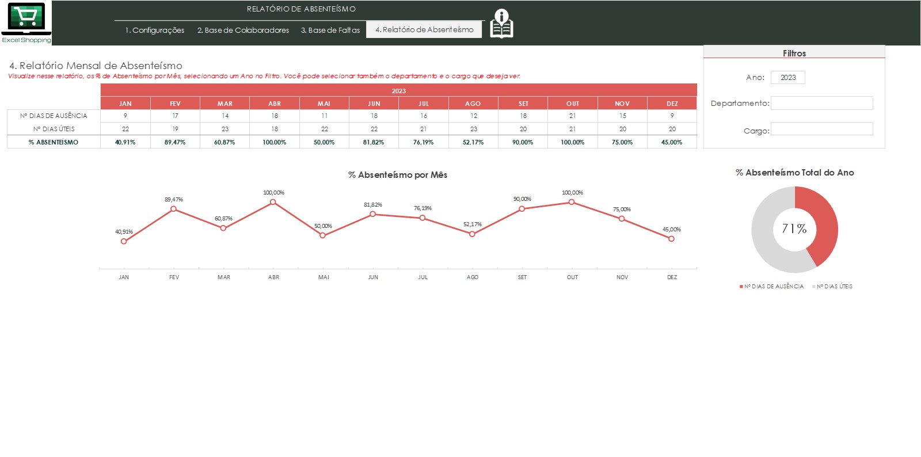Go to 2. Base de Colaboradores tab
921x457 pixels.
coord(243,30)
